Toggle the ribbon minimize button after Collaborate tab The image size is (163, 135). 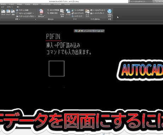pos(18,7)
